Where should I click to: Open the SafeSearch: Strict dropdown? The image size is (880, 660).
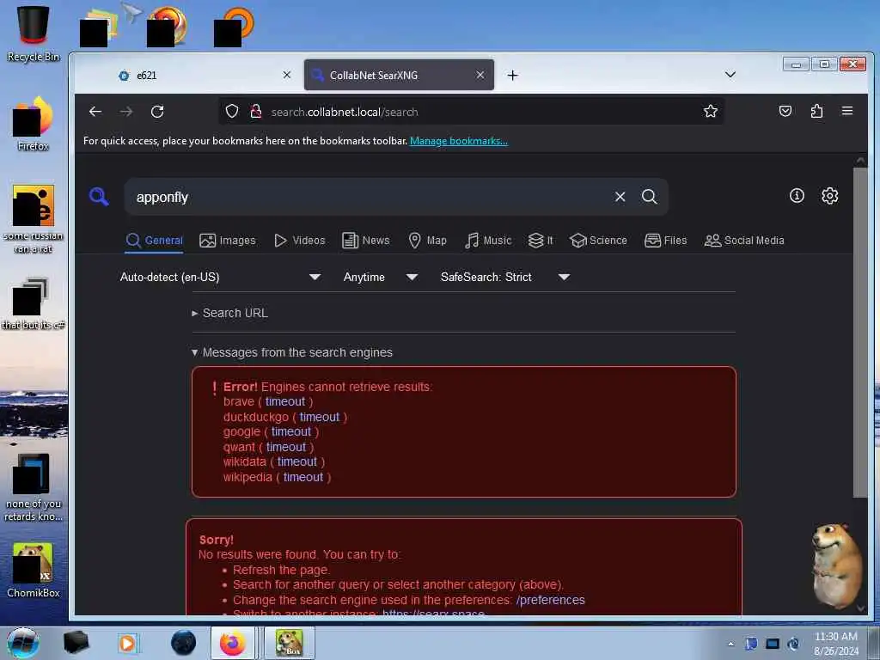point(505,277)
